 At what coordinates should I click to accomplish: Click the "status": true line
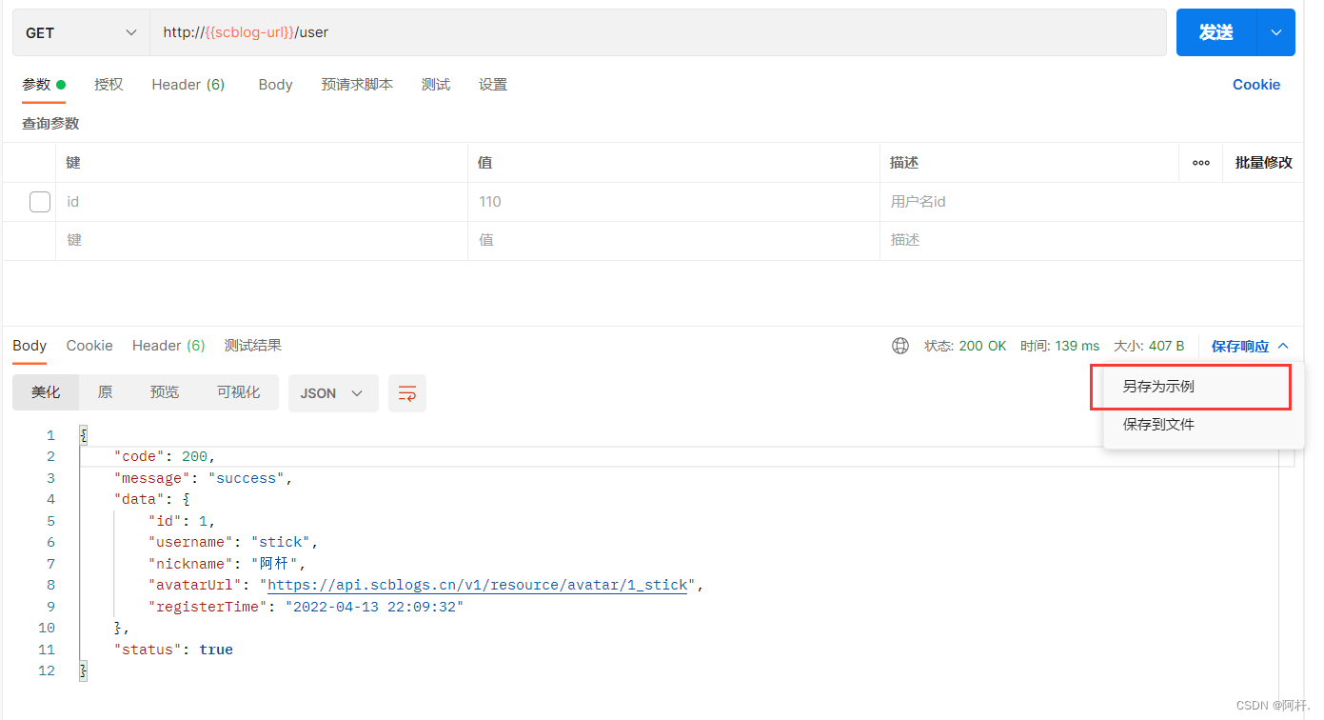173,650
